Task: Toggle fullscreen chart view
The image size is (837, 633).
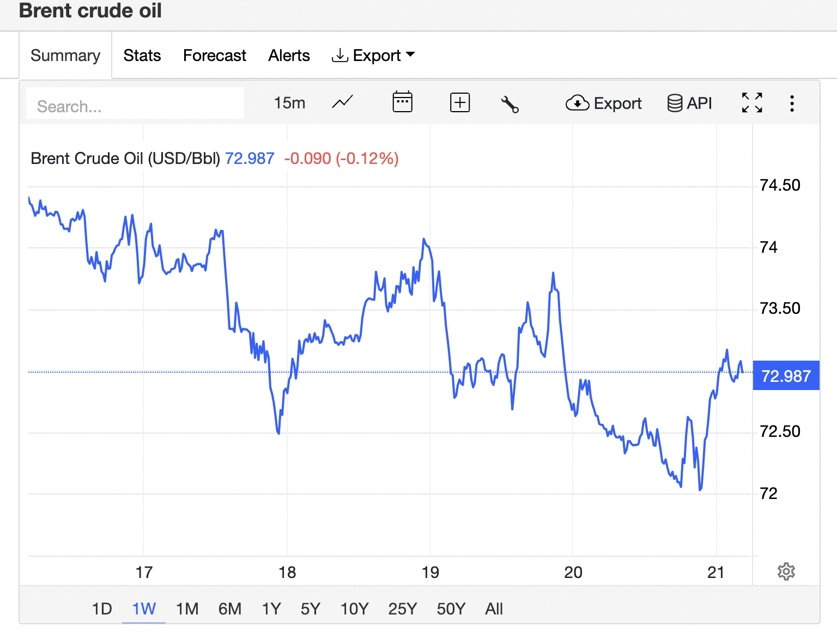Action: (x=752, y=102)
